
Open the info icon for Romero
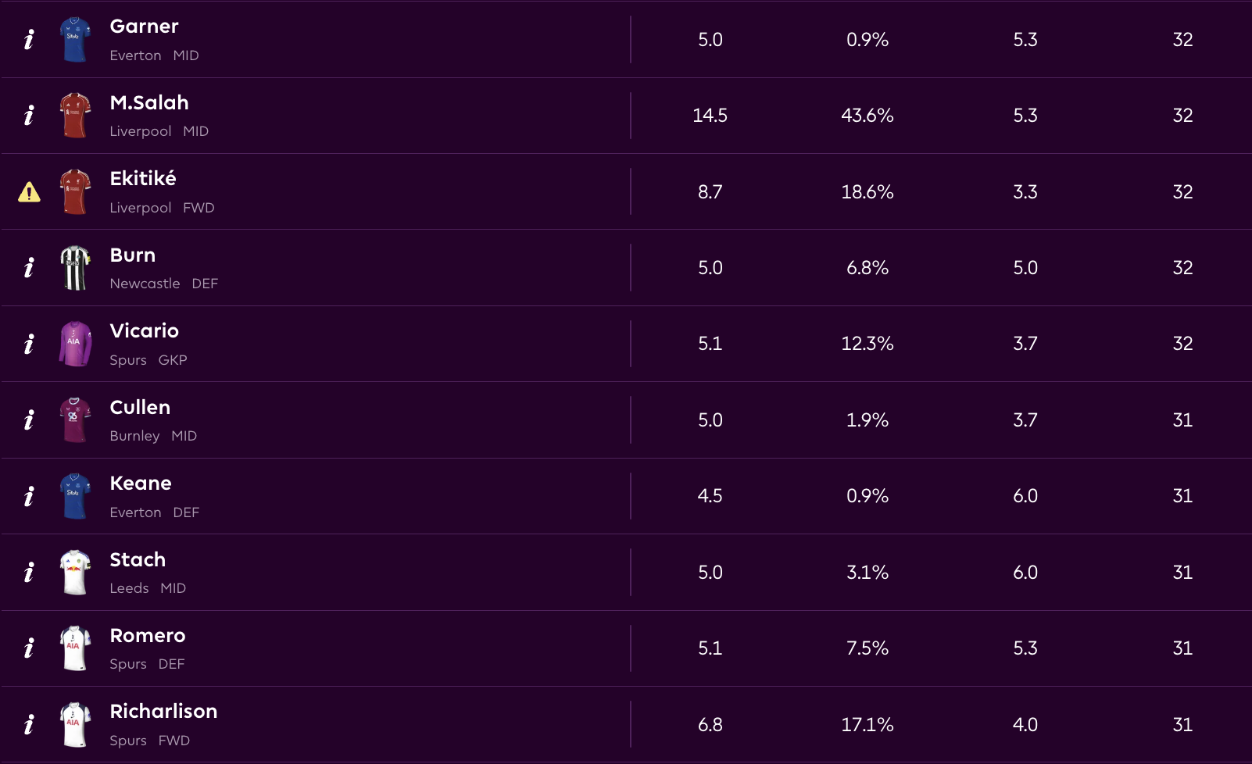click(x=29, y=648)
